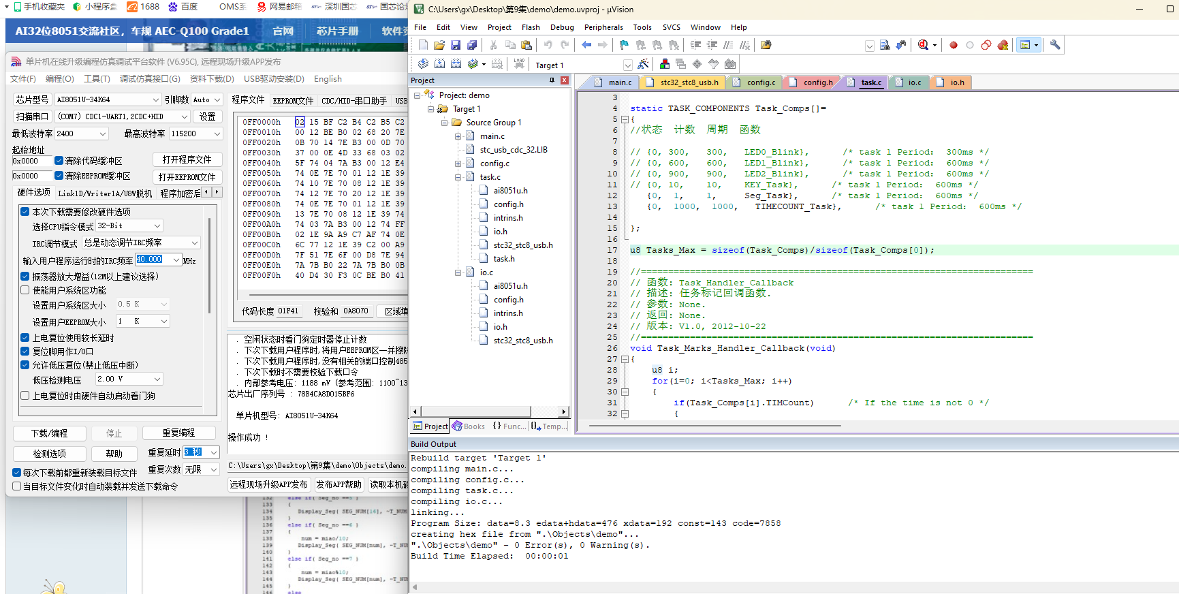
Task: Expand the main.c node in Project tree
Action: point(458,136)
